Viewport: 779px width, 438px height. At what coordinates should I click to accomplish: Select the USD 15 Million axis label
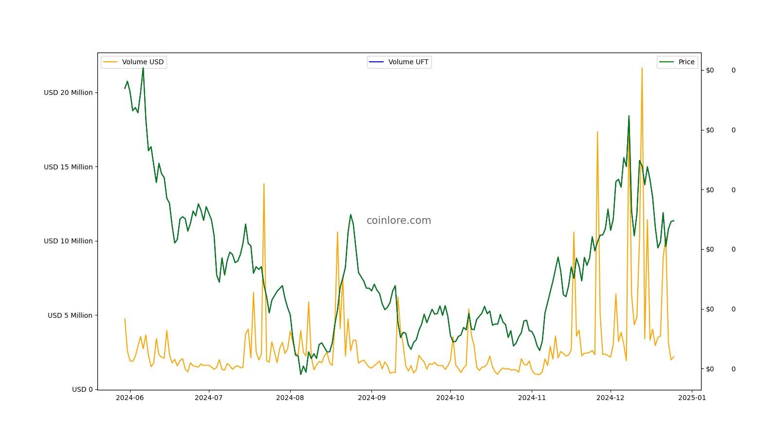click(68, 167)
